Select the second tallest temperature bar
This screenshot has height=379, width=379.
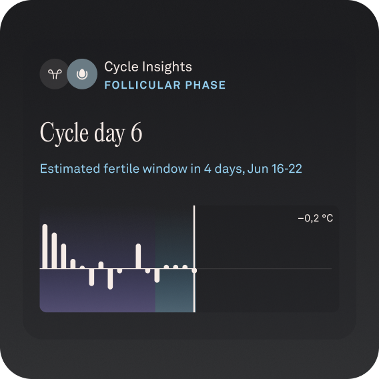54,250
